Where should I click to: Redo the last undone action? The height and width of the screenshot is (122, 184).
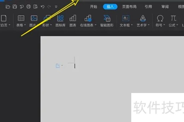pos(49,7)
